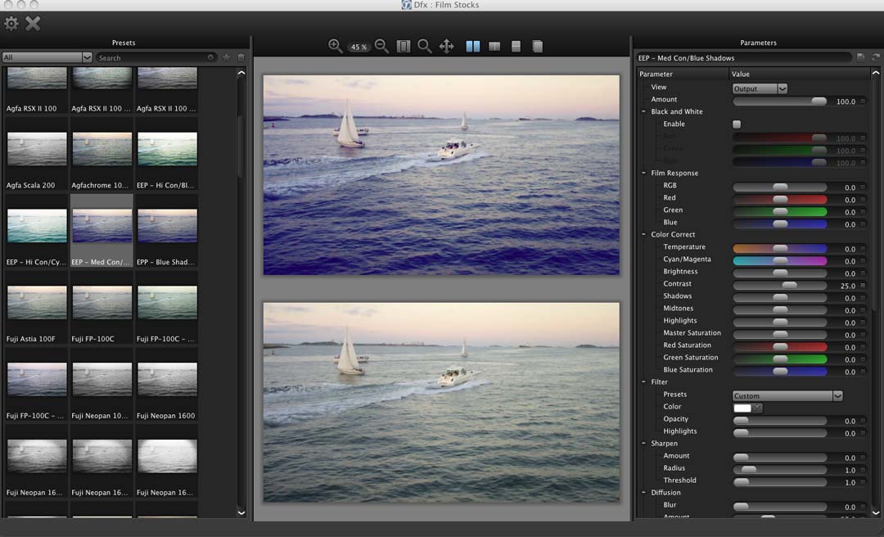Select the Fuji Neopan 1600 preset
Viewport: 884px width, 537px height.
(x=167, y=386)
